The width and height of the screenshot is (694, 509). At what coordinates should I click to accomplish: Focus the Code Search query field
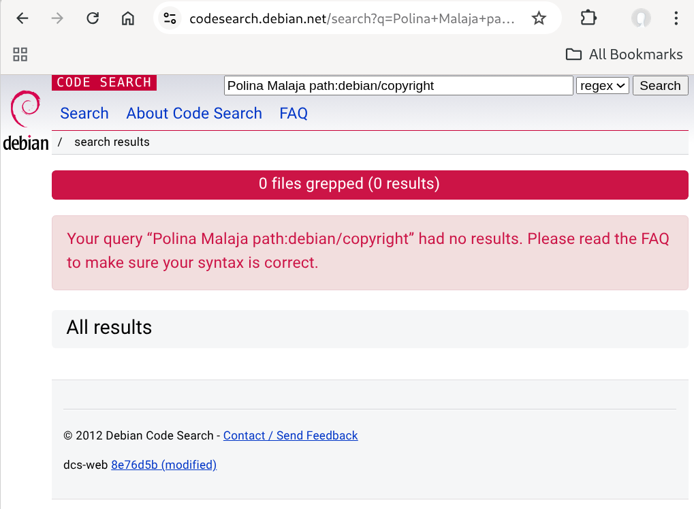[x=398, y=85]
